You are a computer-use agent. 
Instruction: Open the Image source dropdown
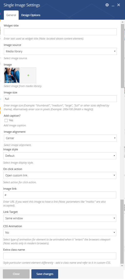click(x=60, y=51)
